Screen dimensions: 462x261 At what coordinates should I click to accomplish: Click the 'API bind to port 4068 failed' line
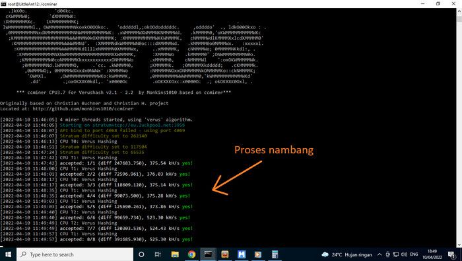pos(92,130)
